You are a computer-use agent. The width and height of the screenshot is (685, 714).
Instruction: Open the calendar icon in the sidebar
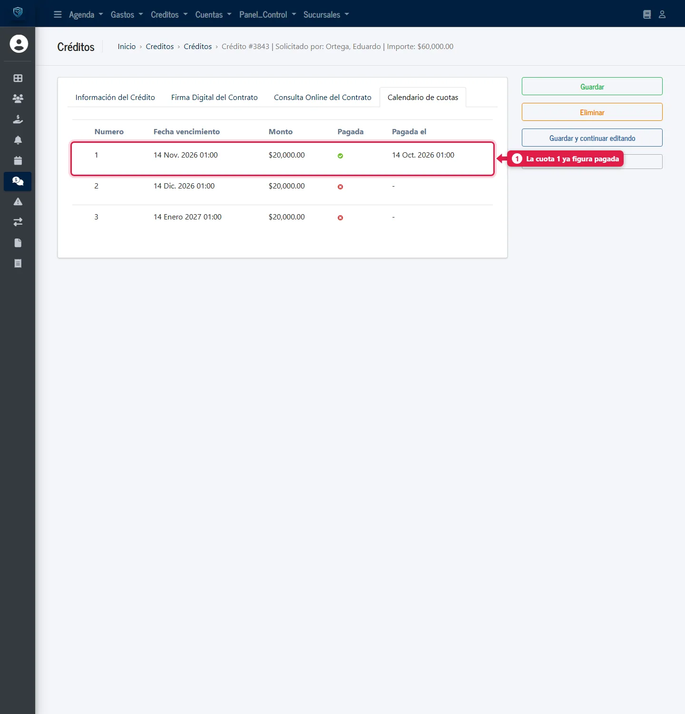pyautogui.click(x=18, y=160)
